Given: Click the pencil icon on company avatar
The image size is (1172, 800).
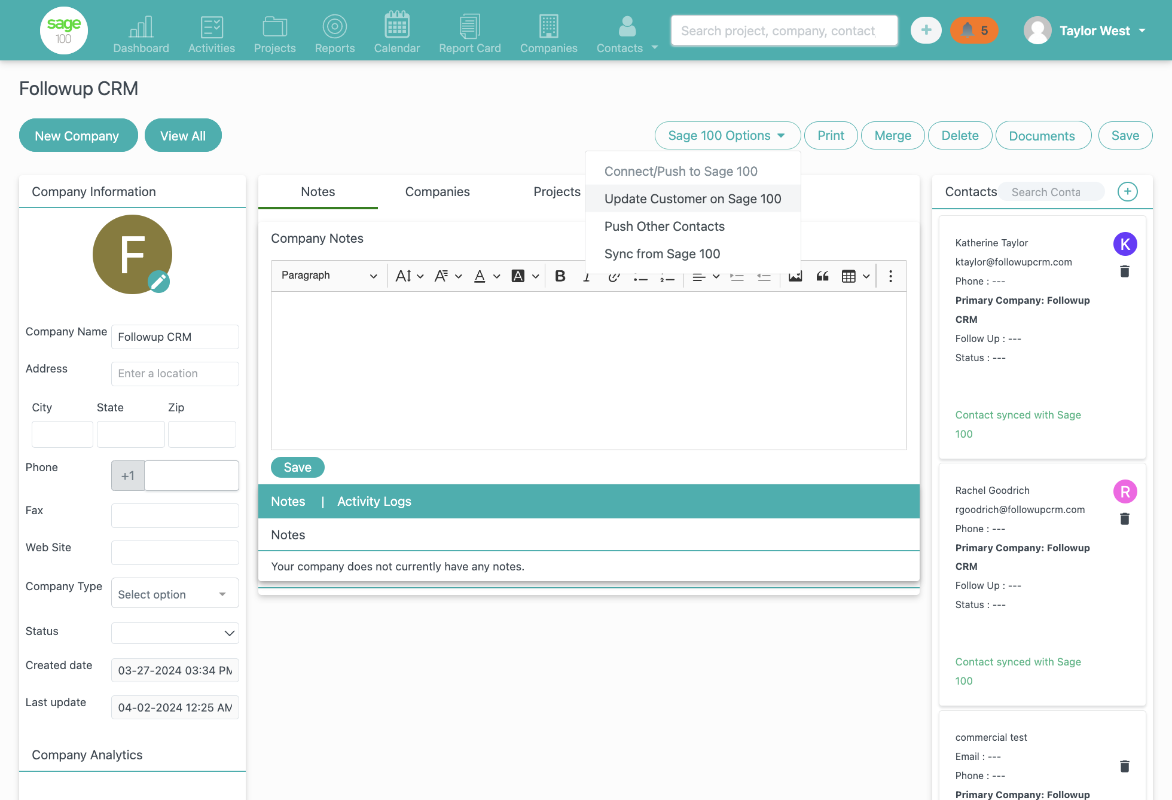Looking at the screenshot, I should point(158,282).
